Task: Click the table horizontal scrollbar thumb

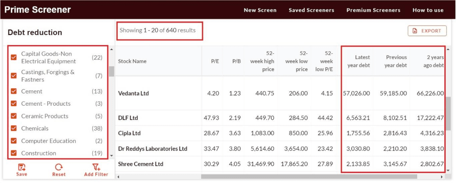Action: point(309,176)
